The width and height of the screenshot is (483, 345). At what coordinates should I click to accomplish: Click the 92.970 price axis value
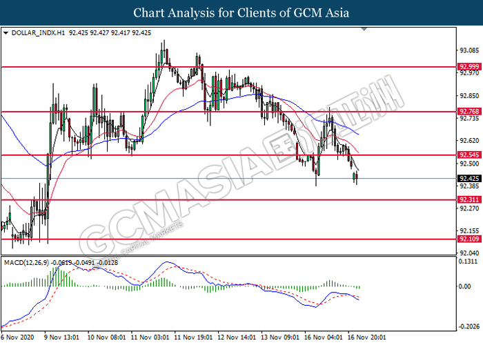point(469,73)
